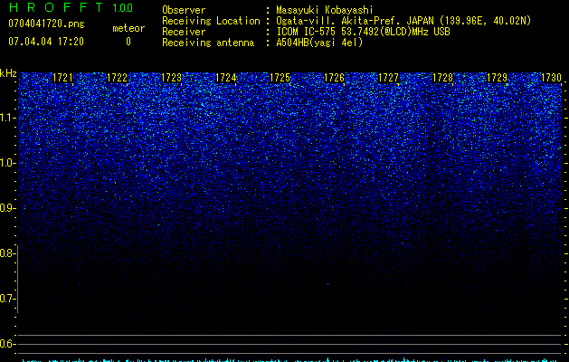This screenshot has height=362, width=569.
Task: Click the version number 1.00
Action: coord(123,7)
